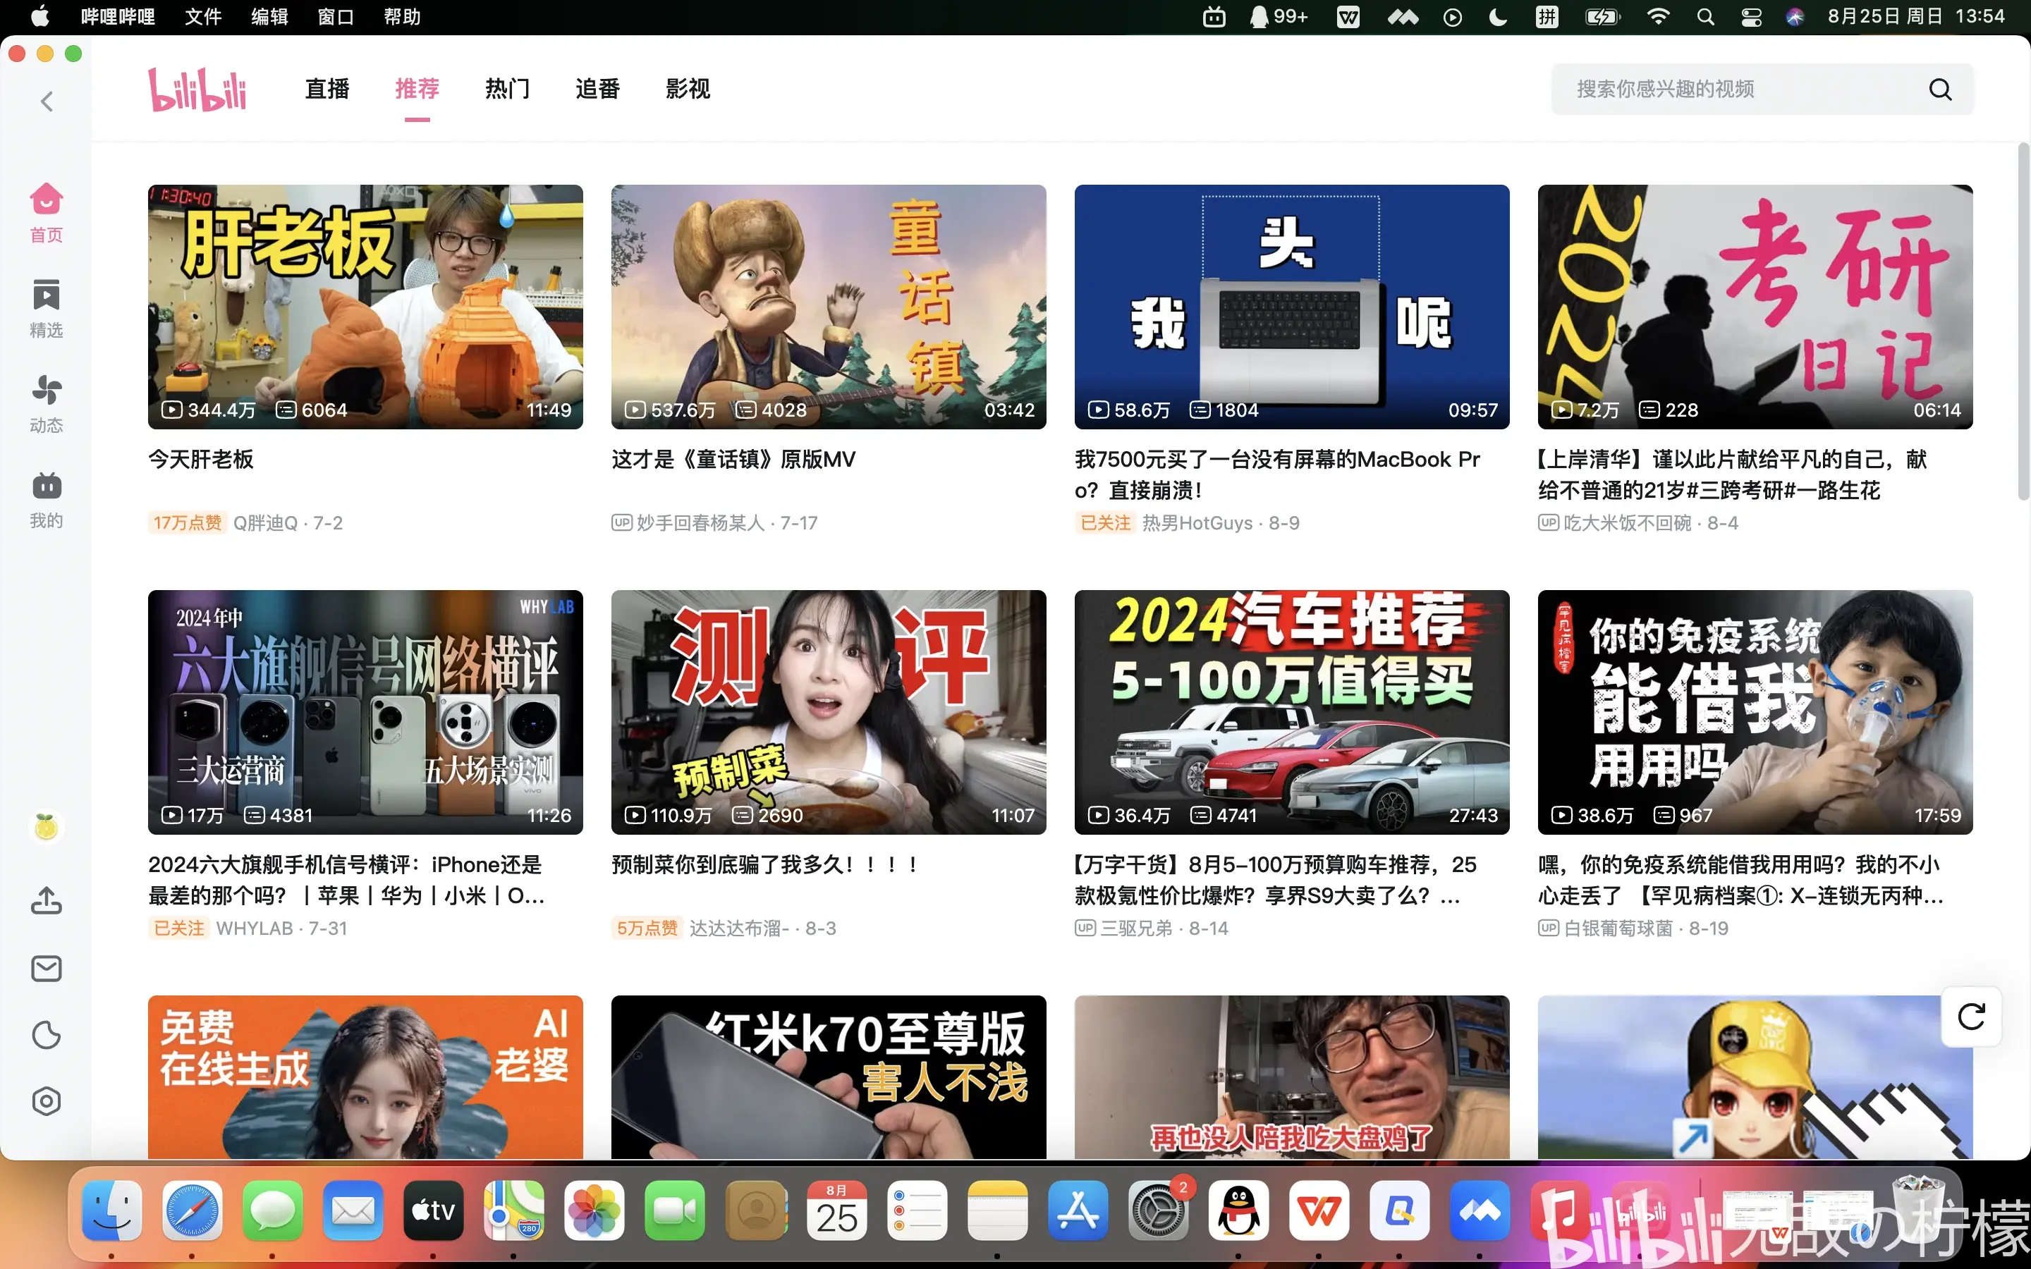Open the 编辑 menu
The width and height of the screenshot is (2031, 1269).
point(269,17)
